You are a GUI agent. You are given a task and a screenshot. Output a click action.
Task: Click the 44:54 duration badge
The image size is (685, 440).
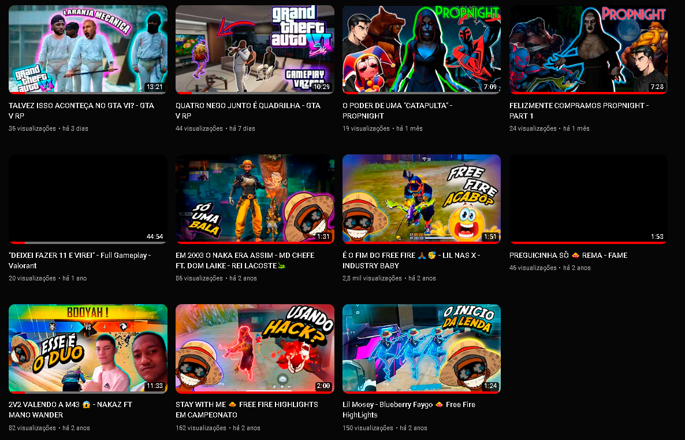pyautogui.click(x=155, y=236)
